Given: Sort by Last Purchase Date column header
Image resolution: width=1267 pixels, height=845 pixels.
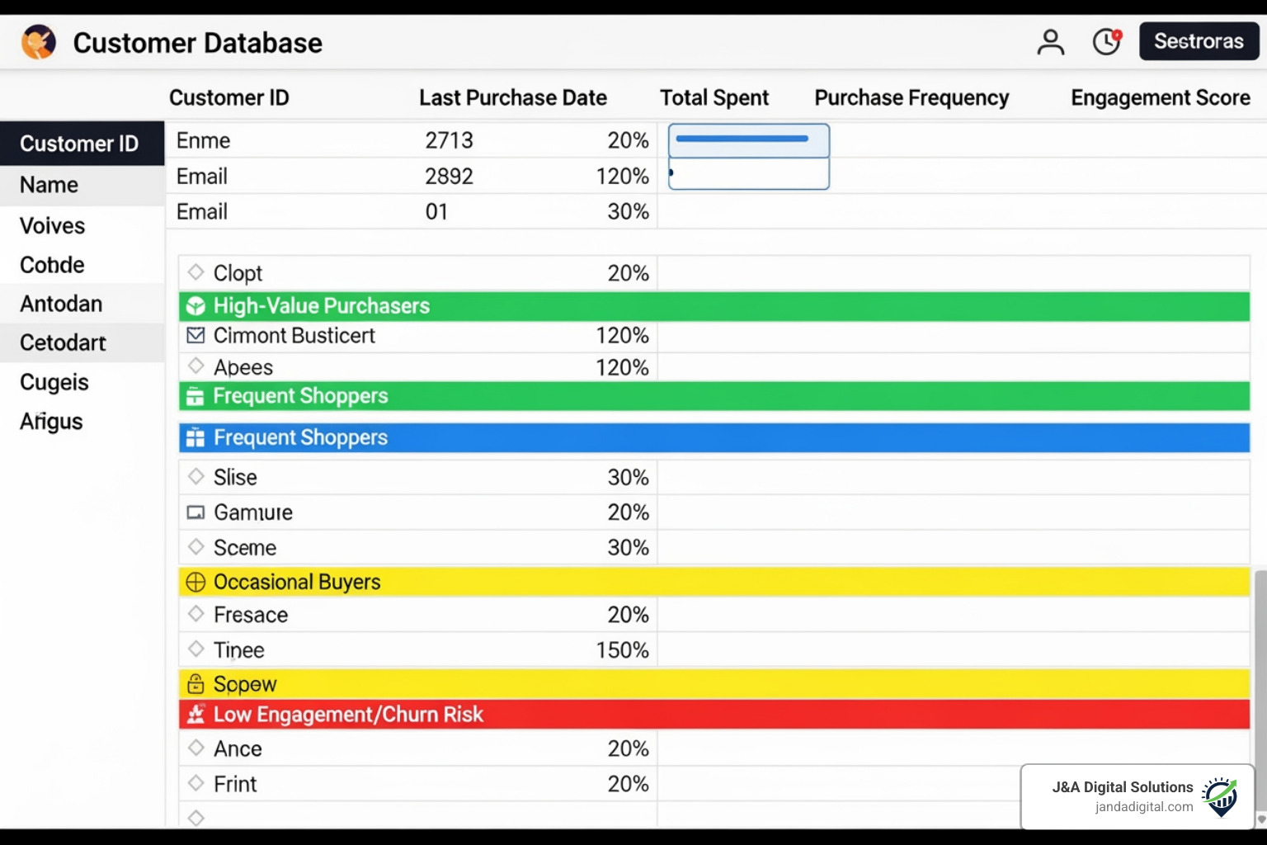Looking at the screenshot, I should coord(513,97).
